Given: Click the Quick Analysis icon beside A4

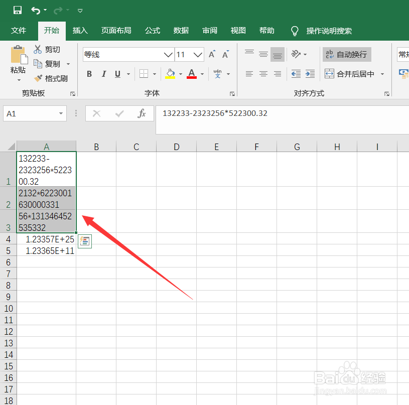Looking at the screenshot, I should (85, 241).
